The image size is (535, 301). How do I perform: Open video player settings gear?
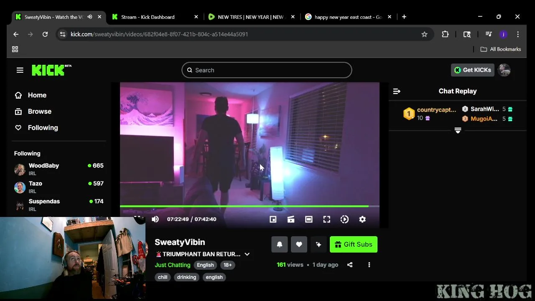tap(362, 219)
